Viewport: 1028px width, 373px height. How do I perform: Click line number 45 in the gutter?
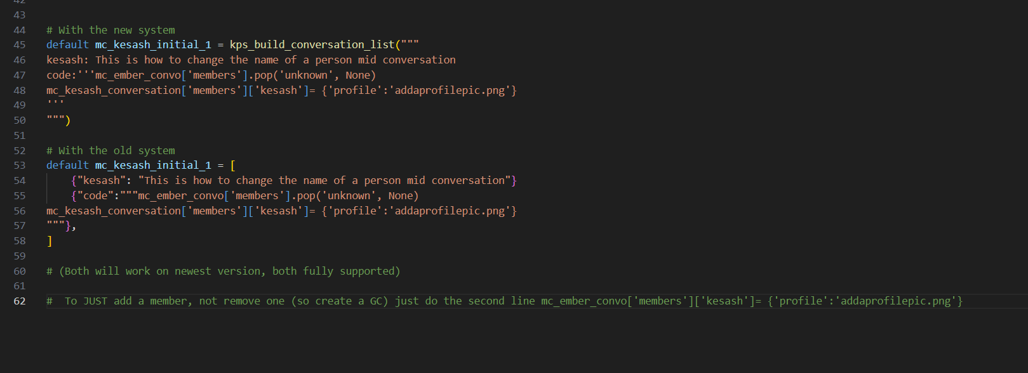click(20, 45)
